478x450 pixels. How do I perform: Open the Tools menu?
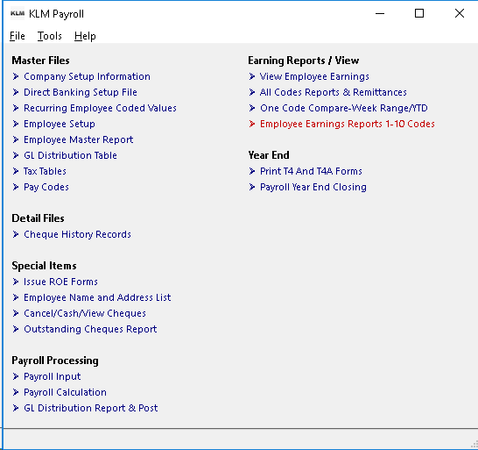pos(49,36)
